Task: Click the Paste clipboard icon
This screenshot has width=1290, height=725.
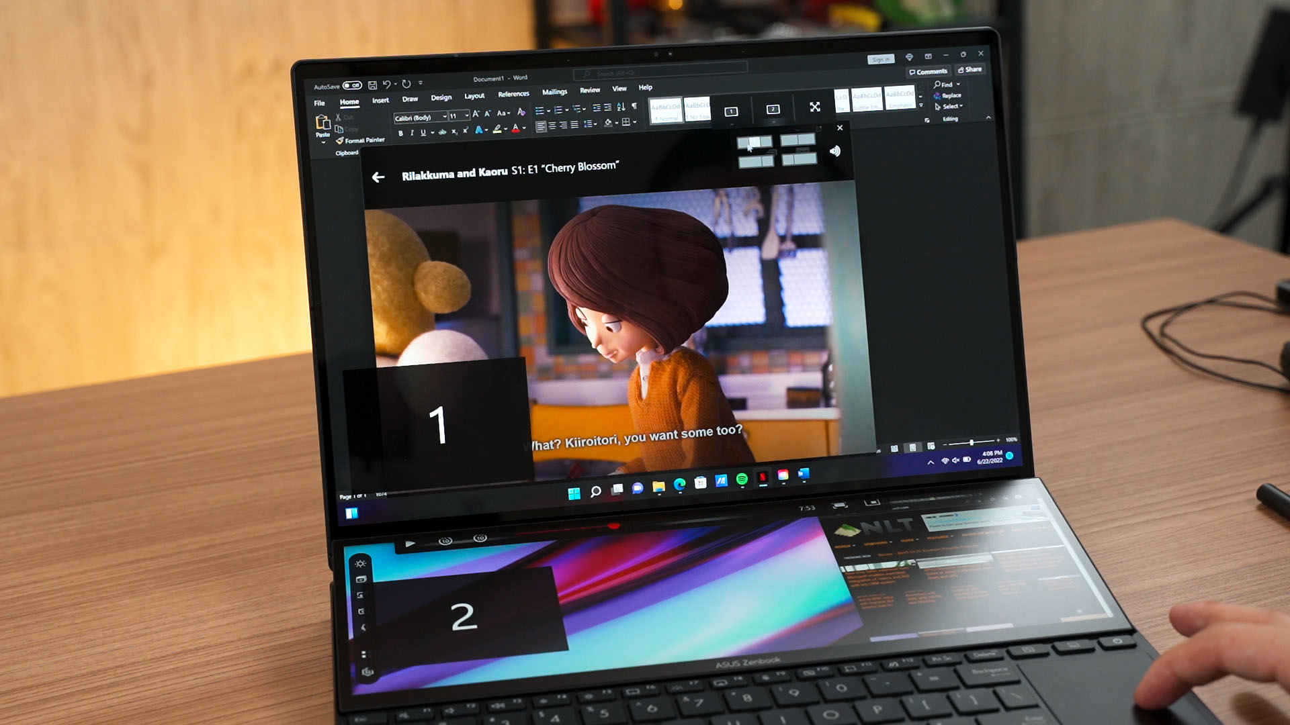Action: 322,122
